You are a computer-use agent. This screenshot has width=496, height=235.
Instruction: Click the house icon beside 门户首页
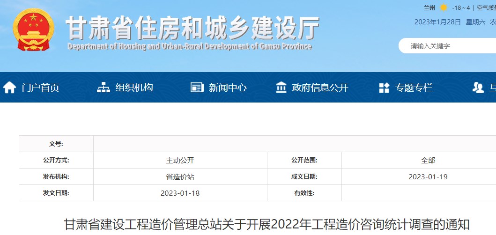(9, 88)
